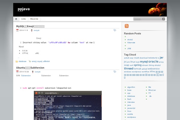Click the ppjava site title
The width and height of the screenshot is (180, 120).
(x=24, y=9)
